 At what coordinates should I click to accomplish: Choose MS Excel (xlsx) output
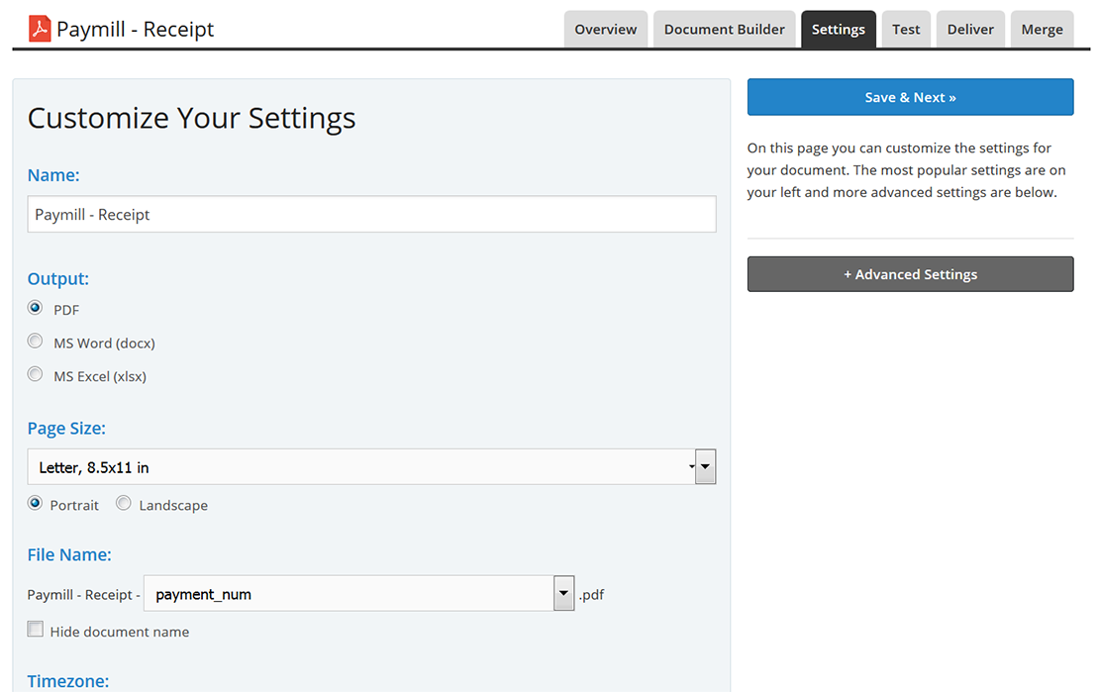[x=36, y=375]
